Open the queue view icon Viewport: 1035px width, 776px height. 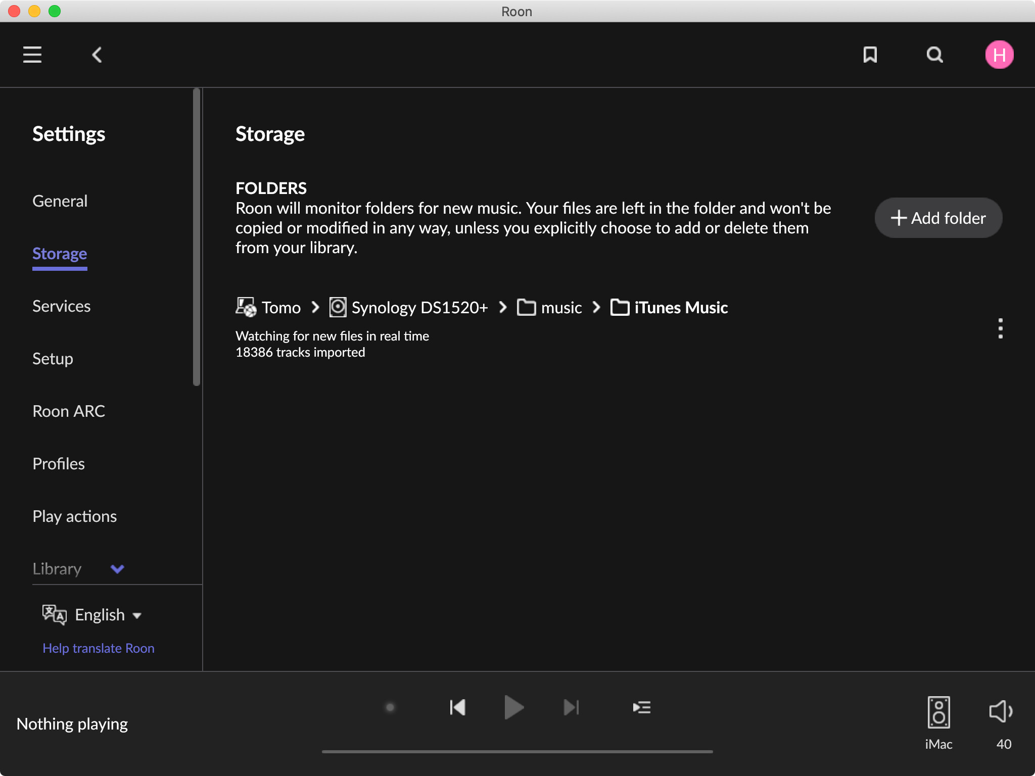pyautogui.click(x=641, y=707)
